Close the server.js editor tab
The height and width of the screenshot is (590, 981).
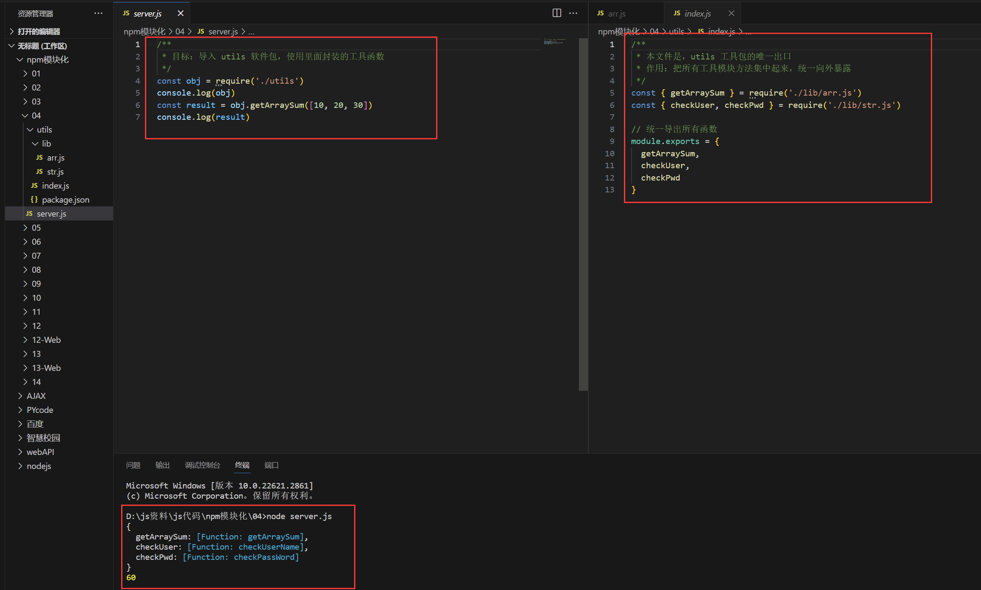pos(181,13)
